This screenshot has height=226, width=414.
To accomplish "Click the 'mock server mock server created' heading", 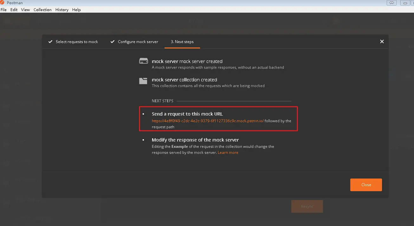I will pyautogui.click(x=187, y=61).
